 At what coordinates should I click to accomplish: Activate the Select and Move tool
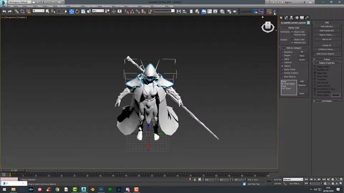point(71,11)
